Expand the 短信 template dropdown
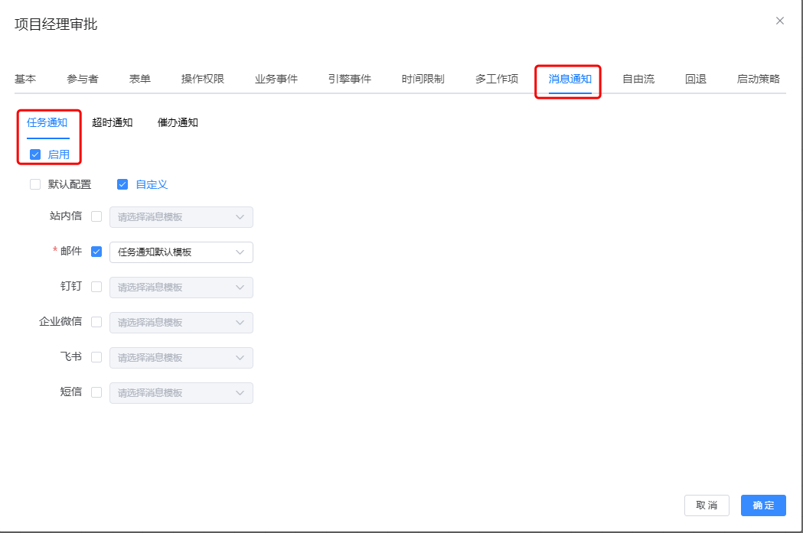803x533 pixels. point(181,393)
